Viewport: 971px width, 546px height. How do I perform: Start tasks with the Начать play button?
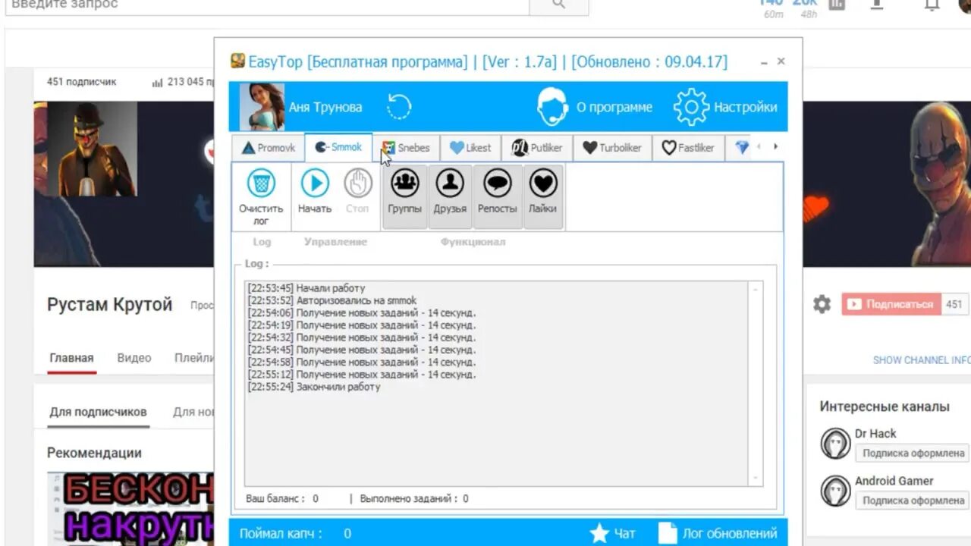click(314, 192)
